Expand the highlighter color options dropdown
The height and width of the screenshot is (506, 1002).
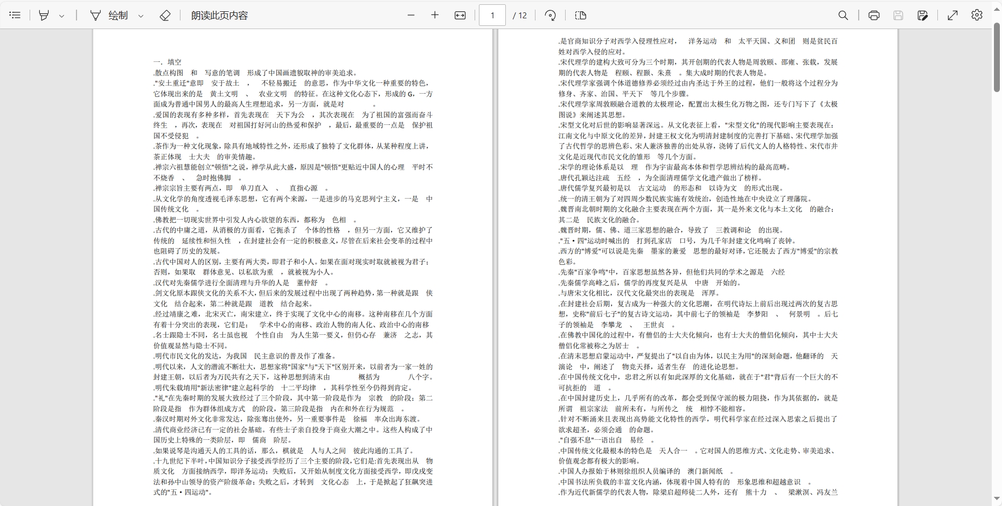[61, 16]
